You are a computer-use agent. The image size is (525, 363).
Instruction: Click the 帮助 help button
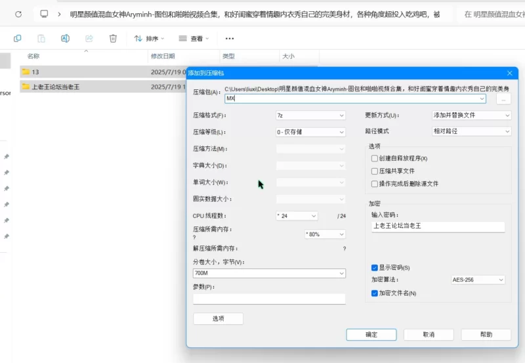pyautogui.click(x=486, y=335)
